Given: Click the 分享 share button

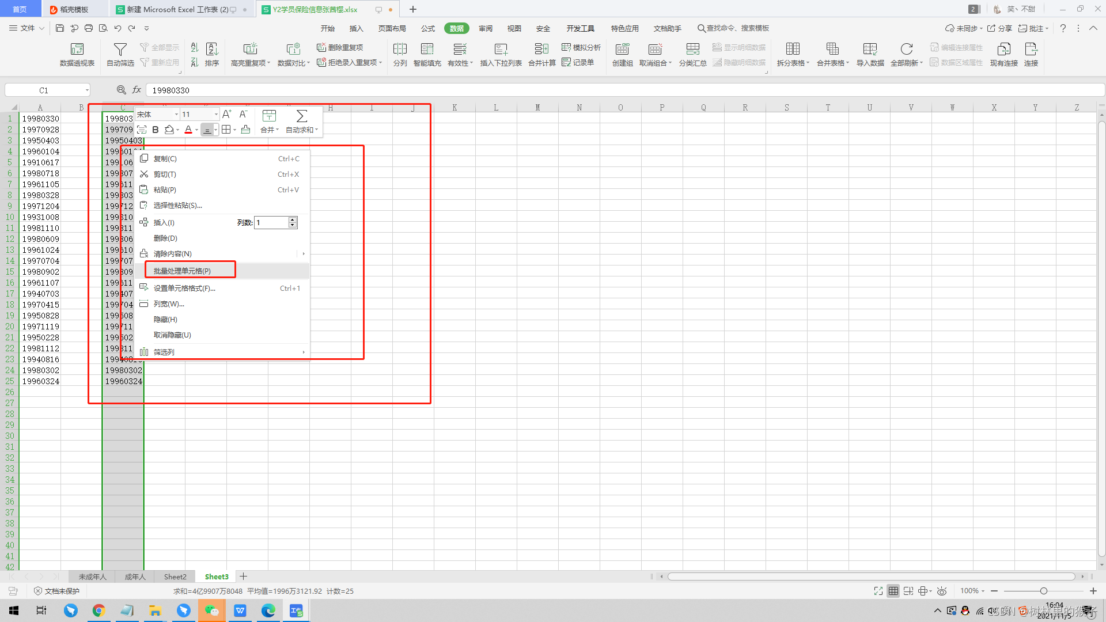Looking at the screenshot, I should [x=999, y=28].
